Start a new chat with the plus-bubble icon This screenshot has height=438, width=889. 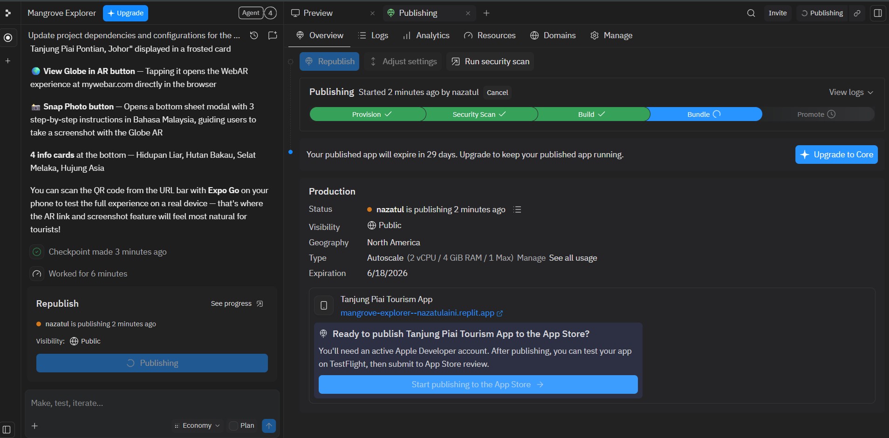pyautogui.click(x=273, y=35)
